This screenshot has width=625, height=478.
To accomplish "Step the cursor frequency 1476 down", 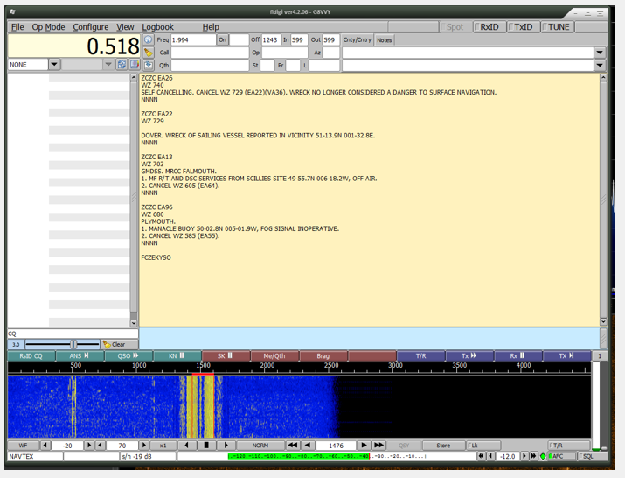I will [x=308, y=446].
